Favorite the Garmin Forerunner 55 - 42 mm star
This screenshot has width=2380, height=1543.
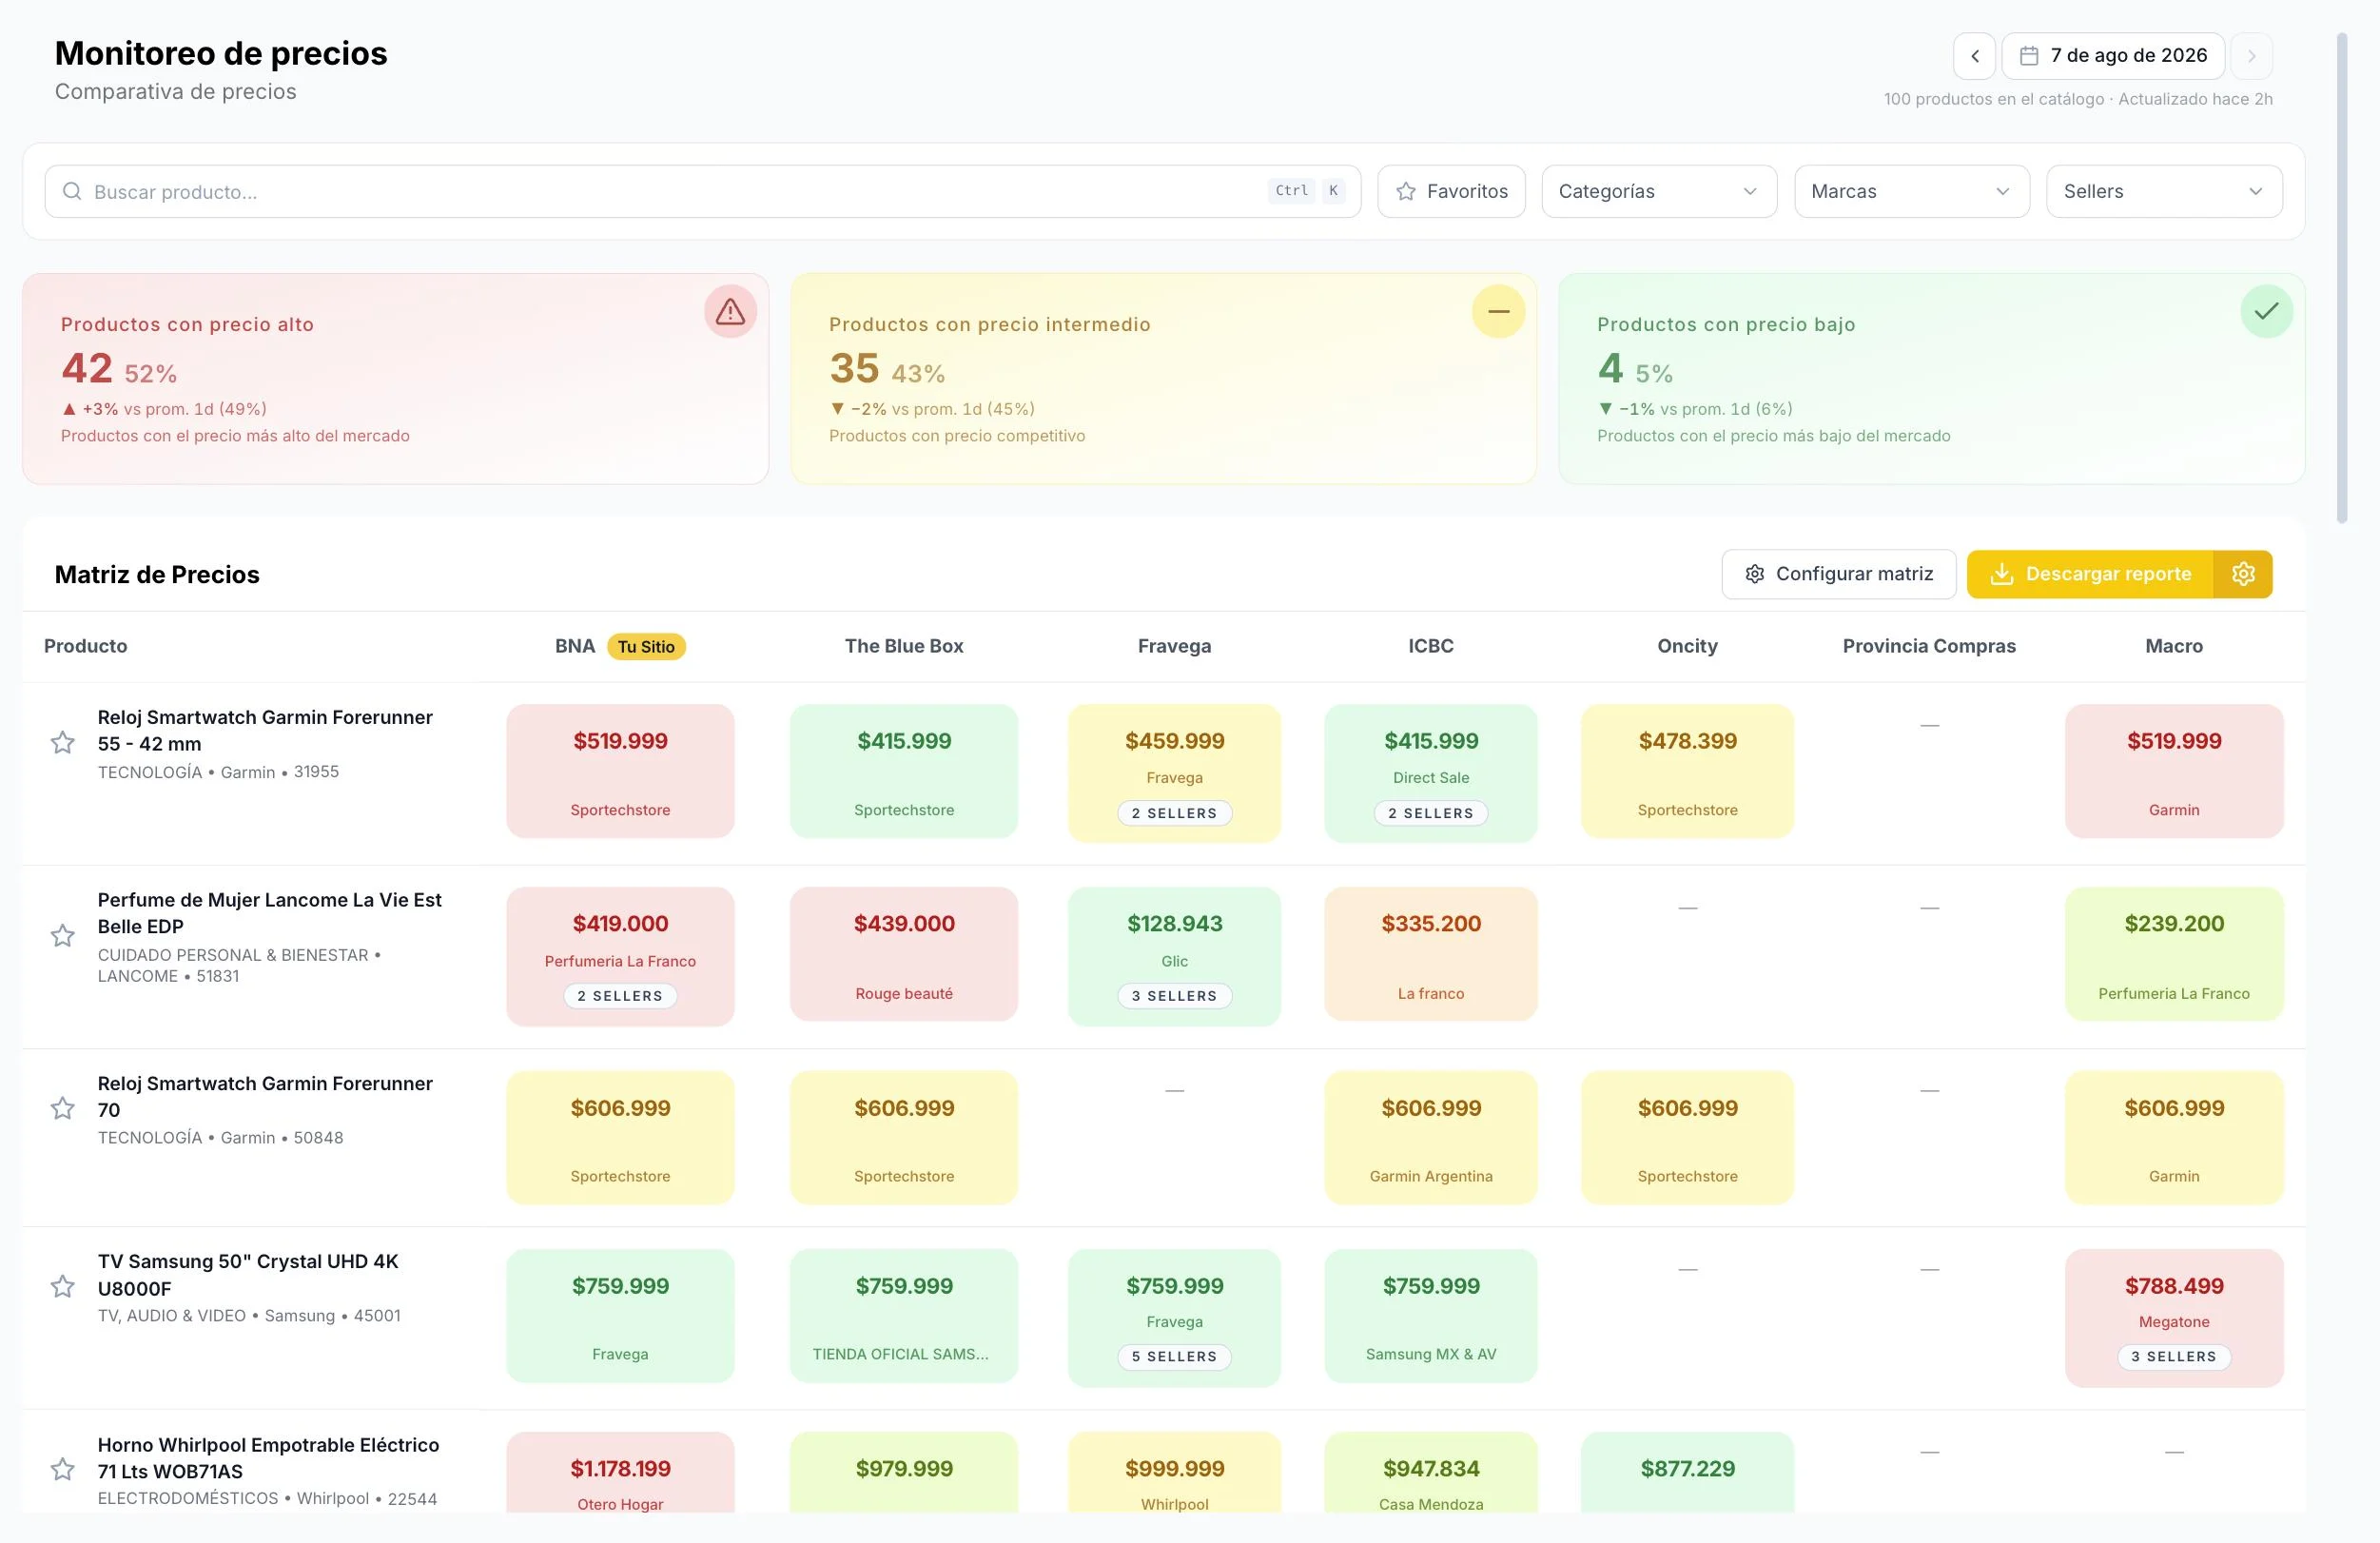coord(63,743)
